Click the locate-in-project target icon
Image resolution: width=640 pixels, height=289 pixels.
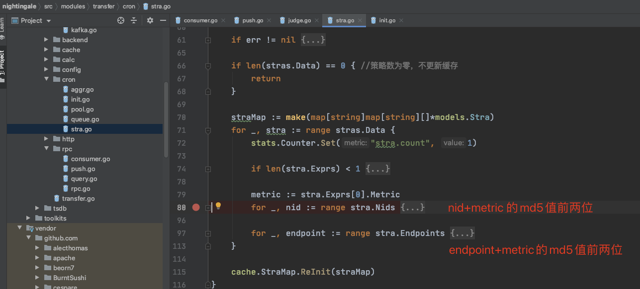pyautogui.click(x=120, y=20)
